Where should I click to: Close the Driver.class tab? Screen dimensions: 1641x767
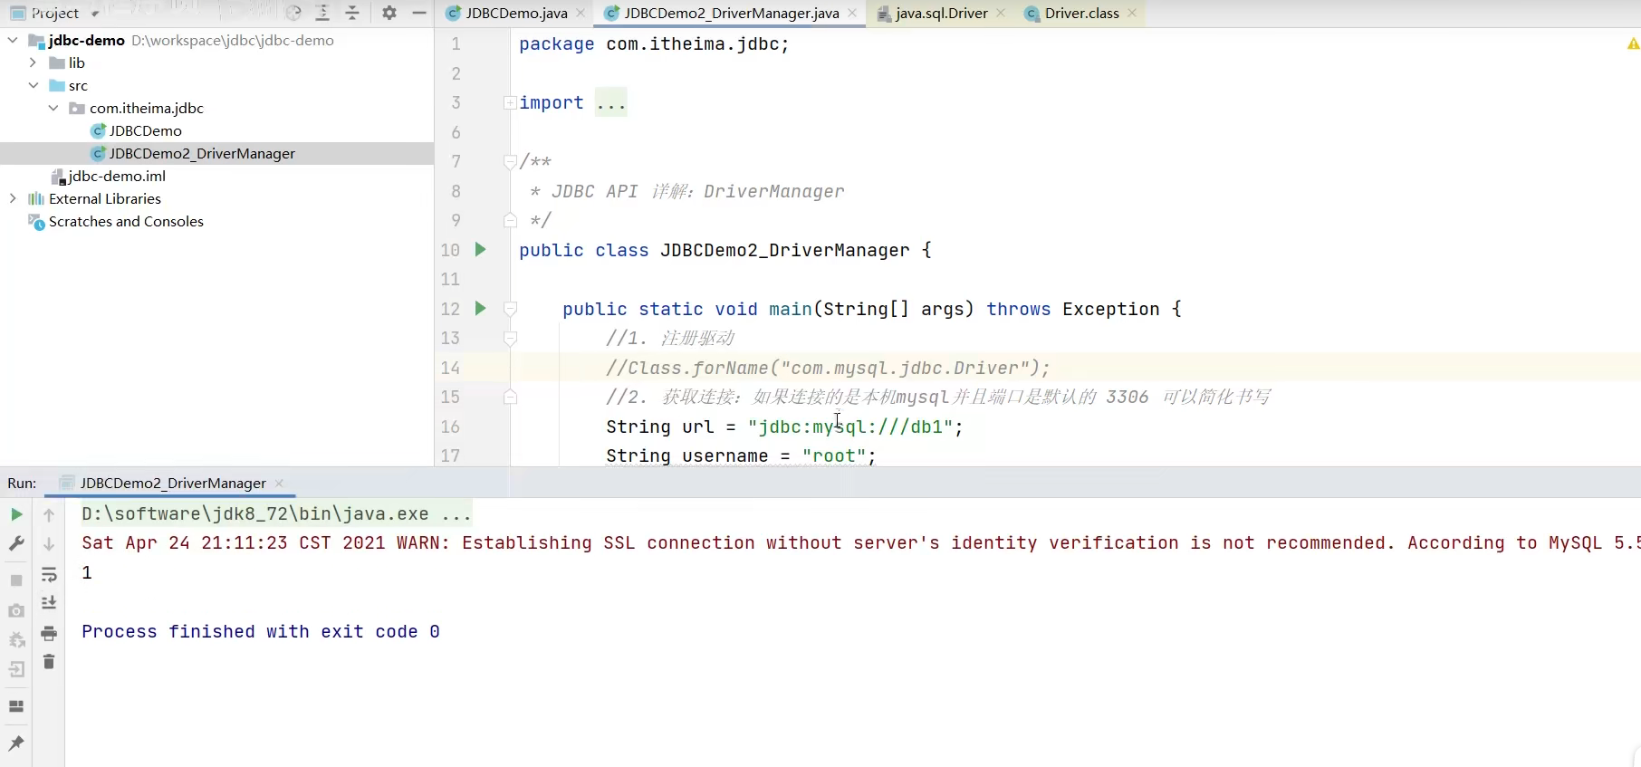1132,13
